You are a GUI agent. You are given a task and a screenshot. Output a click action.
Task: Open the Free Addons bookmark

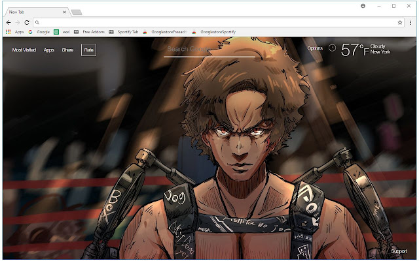tap(90, 32)
